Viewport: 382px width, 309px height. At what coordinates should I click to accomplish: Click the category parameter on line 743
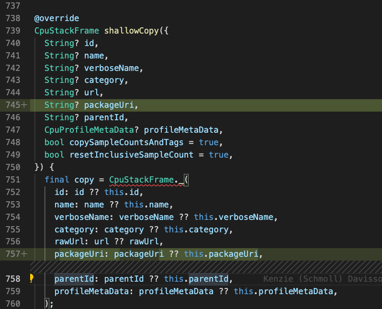click(104, 80)
